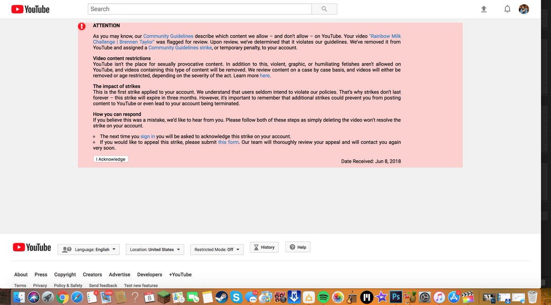Open the Copyright footer link
This screenshot has height=305, width=551.
(x=65, y=275)
